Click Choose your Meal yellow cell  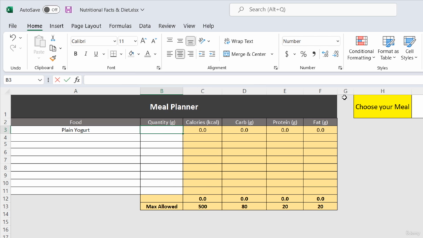(x=383, y=107)
